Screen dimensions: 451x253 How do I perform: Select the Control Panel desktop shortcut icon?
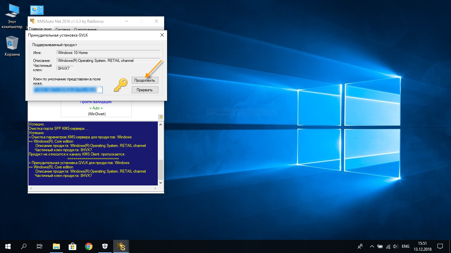pyautogui.click(x=37, y=11)
